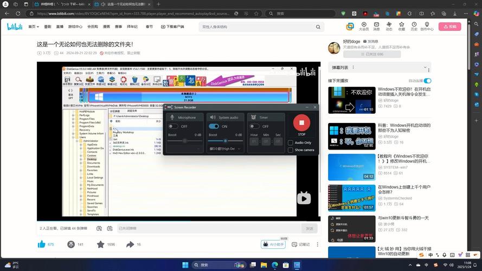
Task: Open File Explorer on taskbar
Action: point(264,265)
